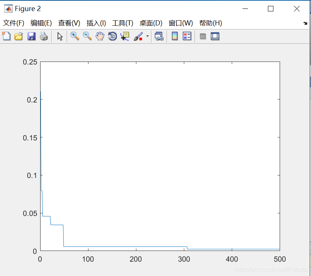Enable the Rotate 3D tool
This screenshot has width=311, height=276.
(x=112, y=36)
